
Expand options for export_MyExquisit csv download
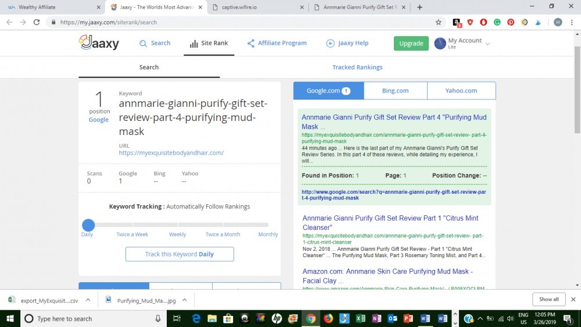pos(88,300)
